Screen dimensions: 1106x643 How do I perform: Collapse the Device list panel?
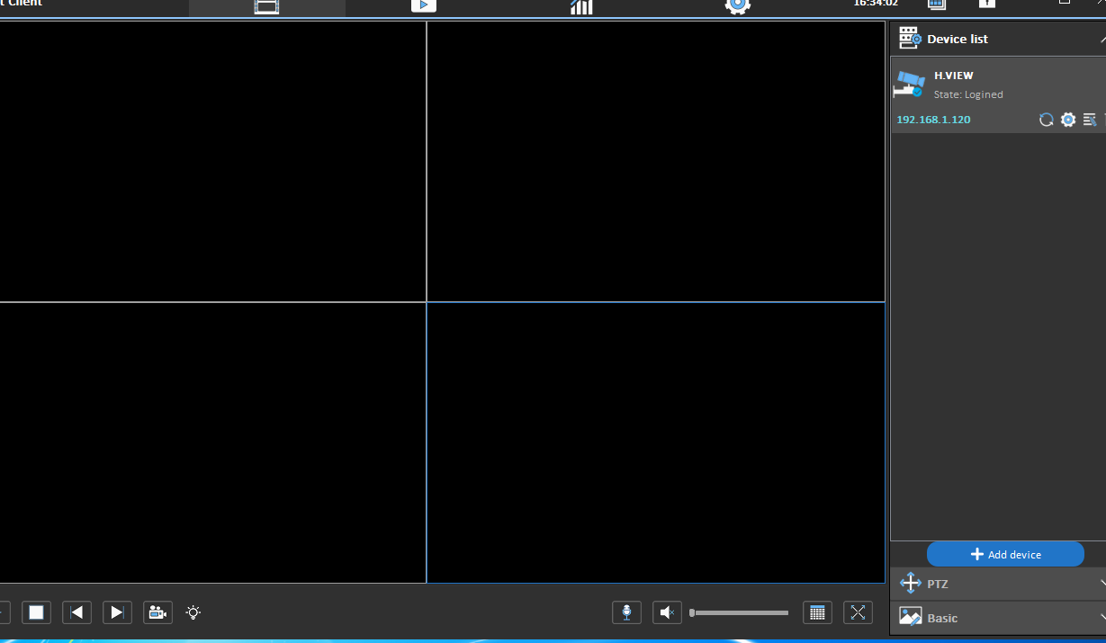(1102, 38)
